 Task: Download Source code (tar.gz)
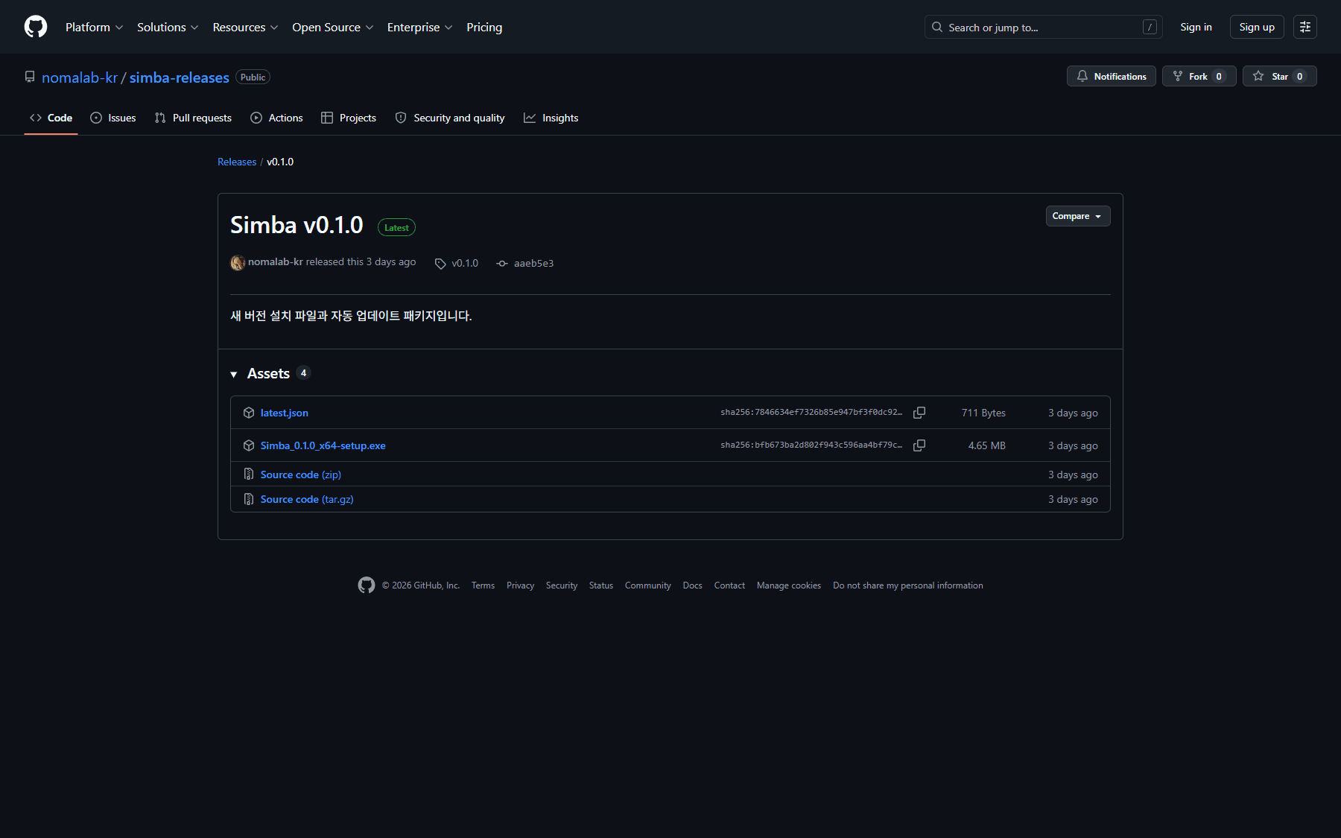point(307,499)
